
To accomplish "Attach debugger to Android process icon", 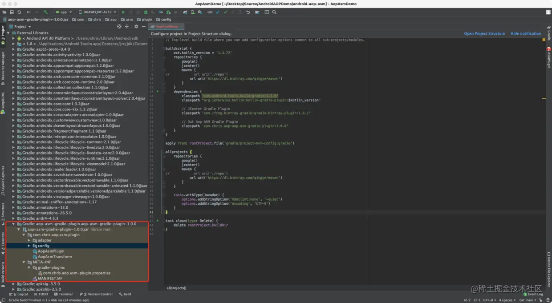I will coord(168,12).
